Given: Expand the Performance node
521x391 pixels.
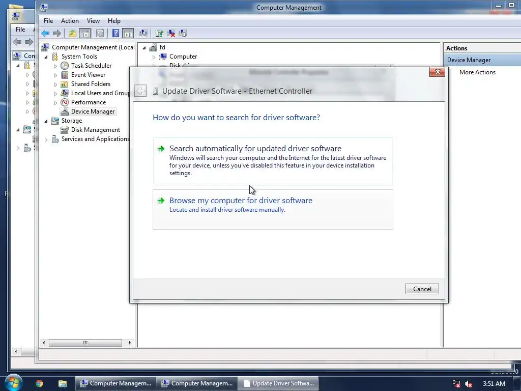Looking at the screenshot, I should click(55, 103).
